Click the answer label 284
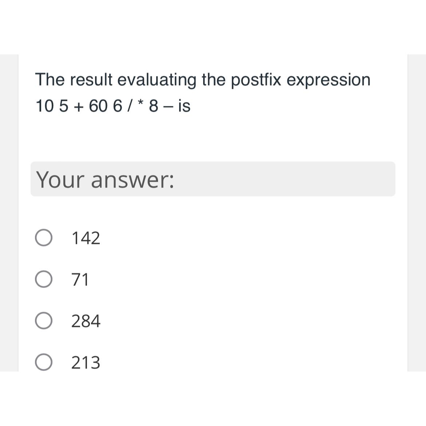This screenshot has height=426, width=426. tap(86, 321)
